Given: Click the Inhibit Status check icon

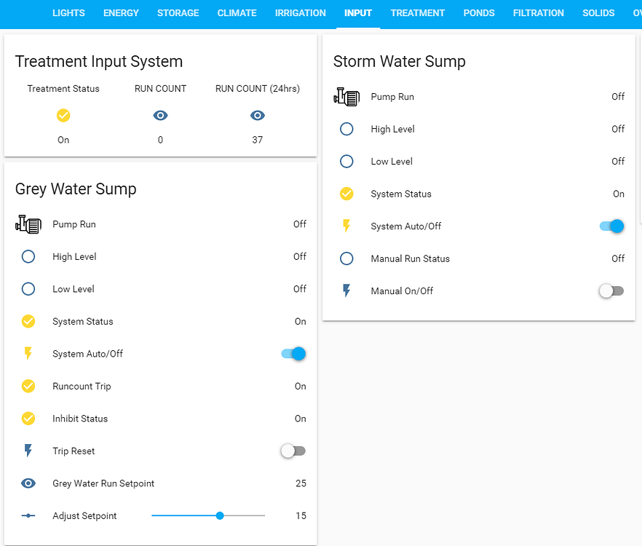Looking at the screenshot, I should [28, 419].
